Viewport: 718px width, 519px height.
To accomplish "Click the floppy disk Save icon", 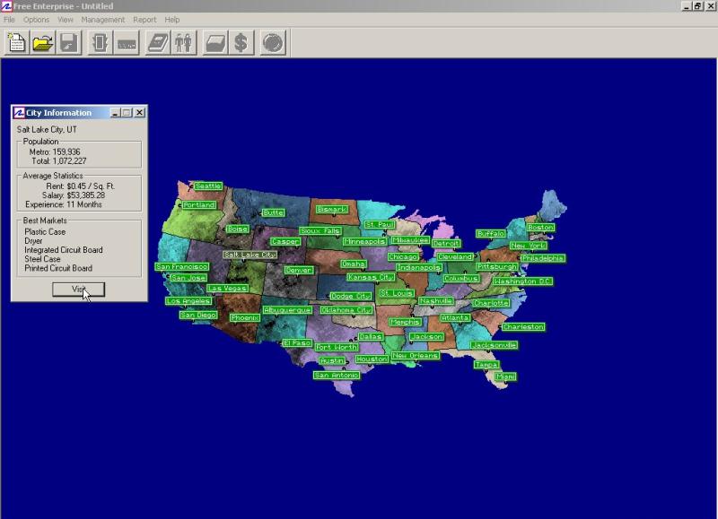I will [x=68, y=42].
